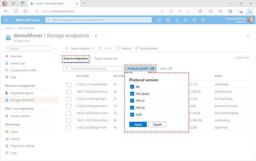256x161 pixels.
Task: Open portal settings gear
Action: click(186, 20)
